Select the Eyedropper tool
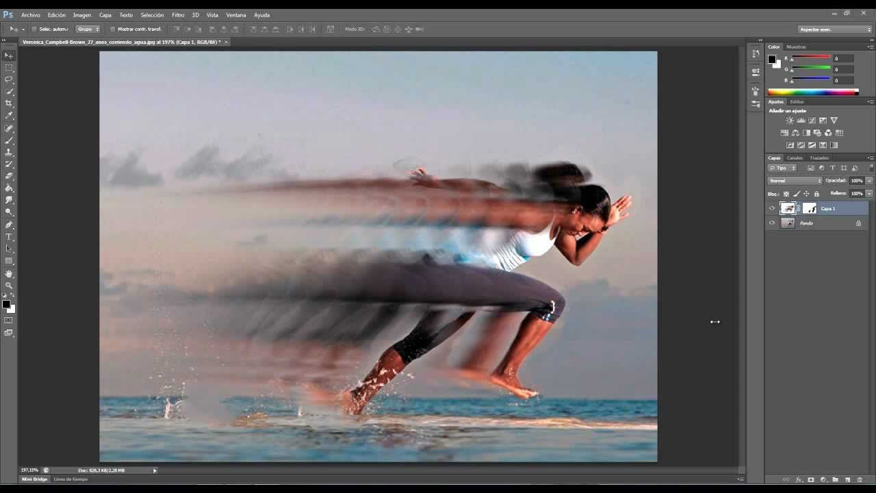 click(x=9, y=116)
